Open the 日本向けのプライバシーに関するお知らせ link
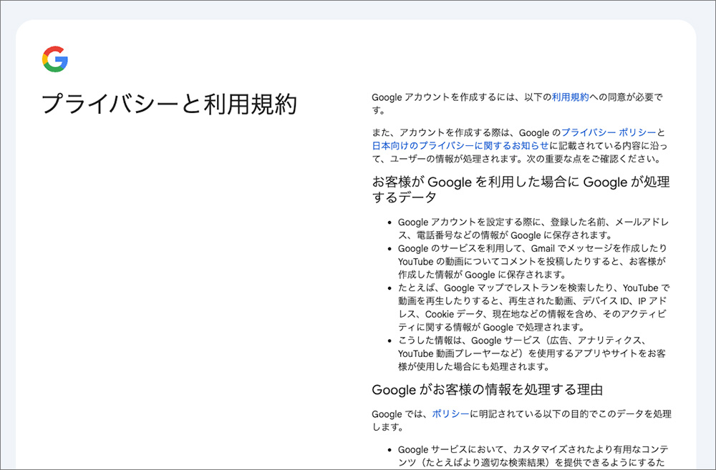This screenshot has height=470, width=716. point(460,145)
